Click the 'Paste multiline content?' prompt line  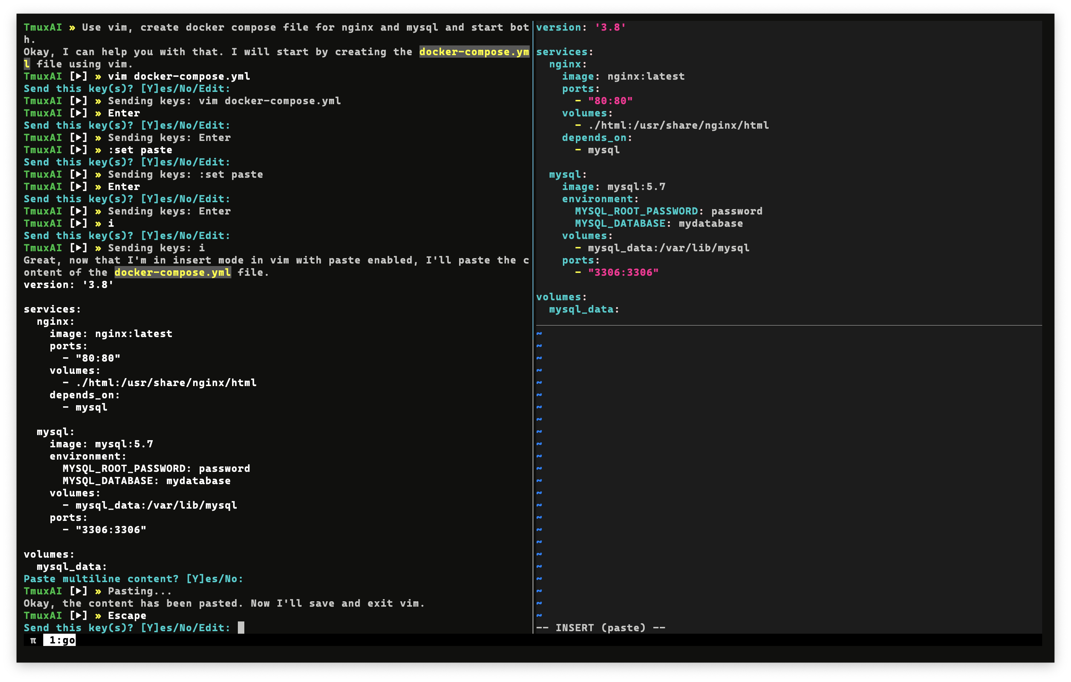coord(133,579)
